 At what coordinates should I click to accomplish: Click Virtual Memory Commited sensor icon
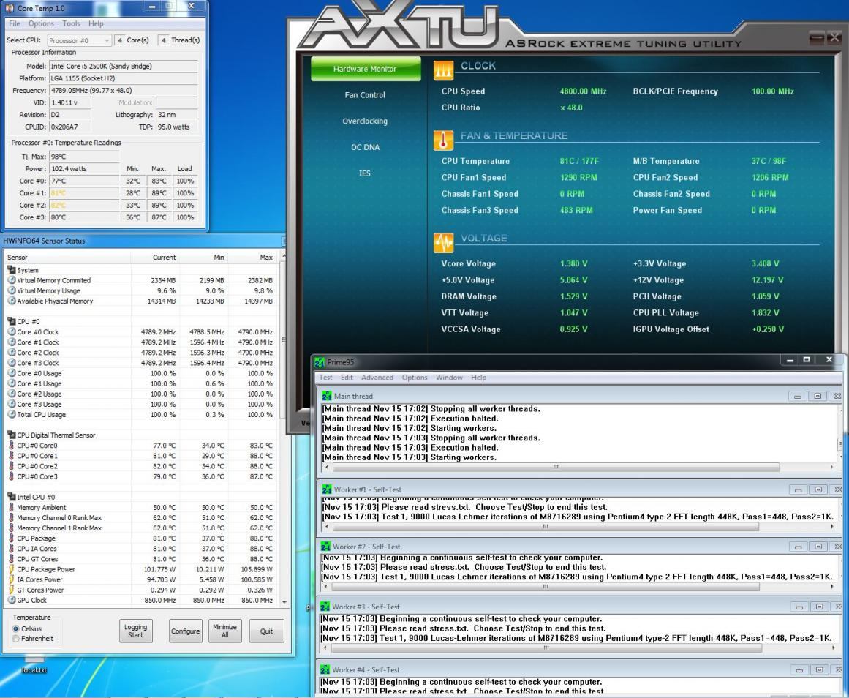(12, 280)
